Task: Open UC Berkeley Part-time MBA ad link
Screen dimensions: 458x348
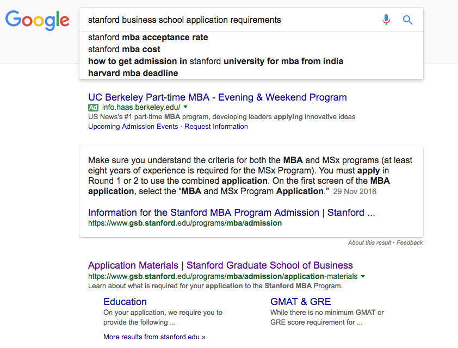Action: [x=217, y=97]
